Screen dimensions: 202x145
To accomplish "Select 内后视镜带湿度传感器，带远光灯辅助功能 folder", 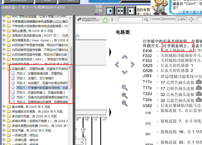I will 39,55.
